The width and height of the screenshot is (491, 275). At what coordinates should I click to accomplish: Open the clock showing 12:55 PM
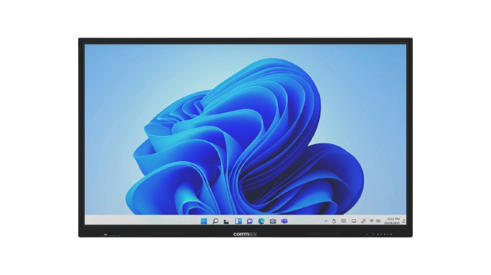[x=392, y=221]
